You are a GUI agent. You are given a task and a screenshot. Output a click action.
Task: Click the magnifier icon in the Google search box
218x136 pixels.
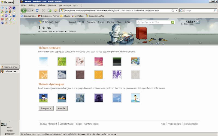tap(215, 10)
